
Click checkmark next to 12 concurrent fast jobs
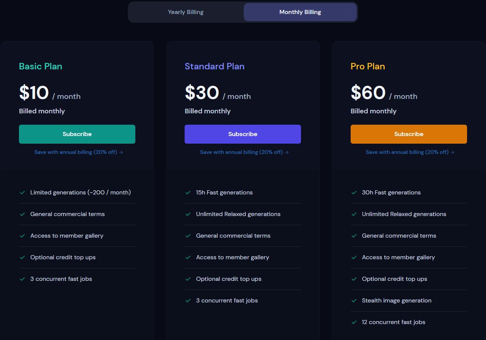[354, 322]
